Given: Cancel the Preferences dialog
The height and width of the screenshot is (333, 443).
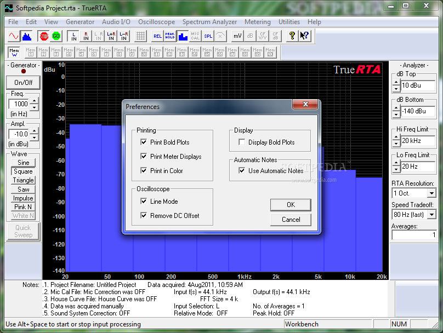Looking at the screenshot, I should point(291,220).
